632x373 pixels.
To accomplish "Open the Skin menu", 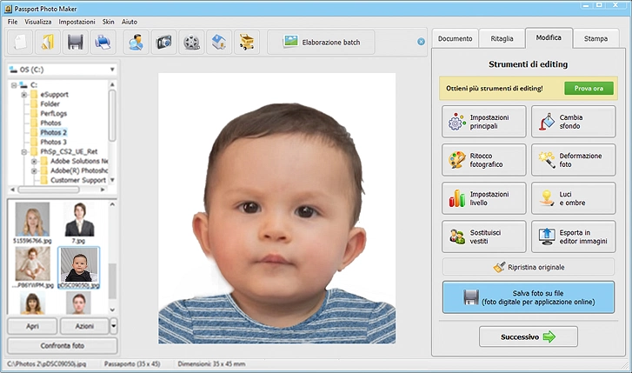I will click(108, 22).
